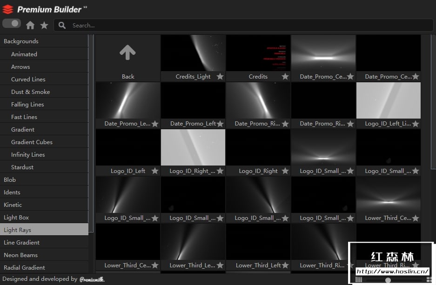This screenshot has width=436, height=285.
Task: Open the Falling Lines subcategory
Action: click(x=44, y=104)
